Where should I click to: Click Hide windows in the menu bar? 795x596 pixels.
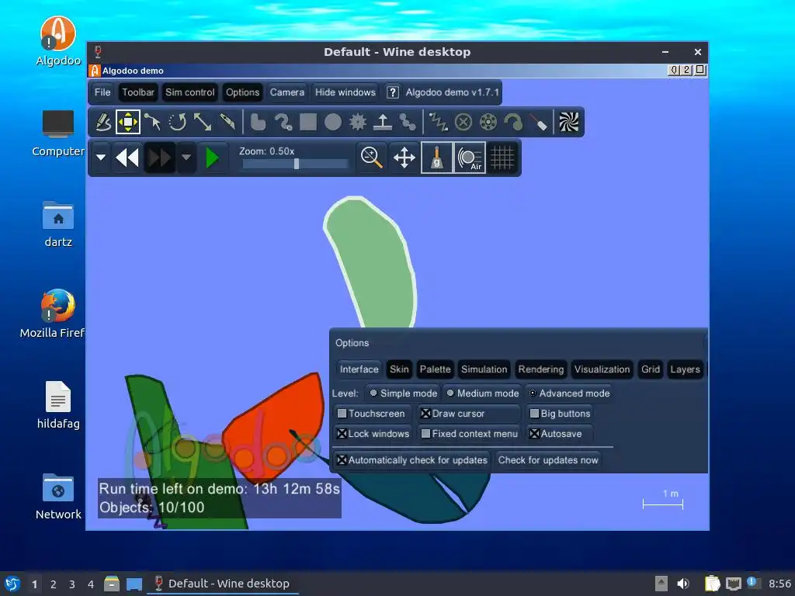345,92
